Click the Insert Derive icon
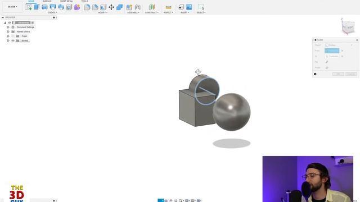Screen dimensions: 360x202 (181, 7)
